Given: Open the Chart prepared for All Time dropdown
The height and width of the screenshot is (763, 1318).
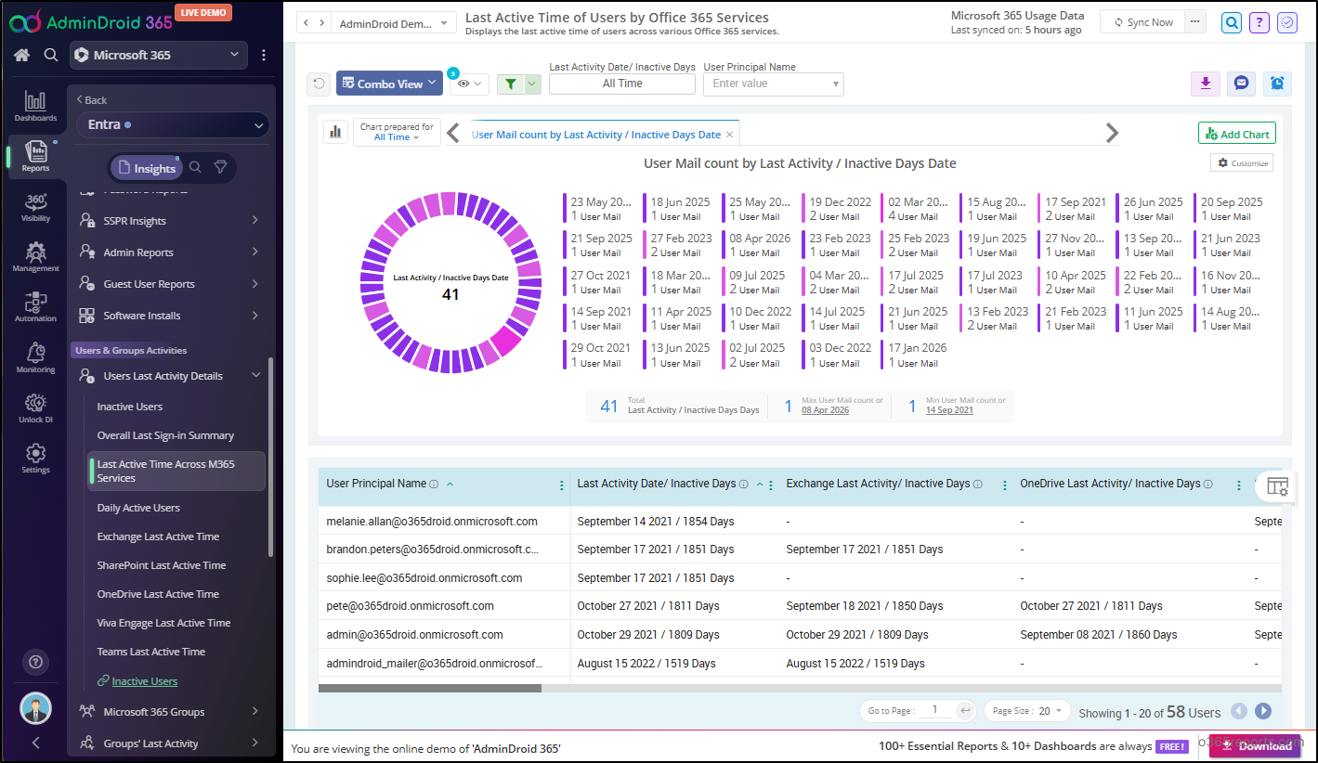Looking at the screenshot, I should coord(397,132).
